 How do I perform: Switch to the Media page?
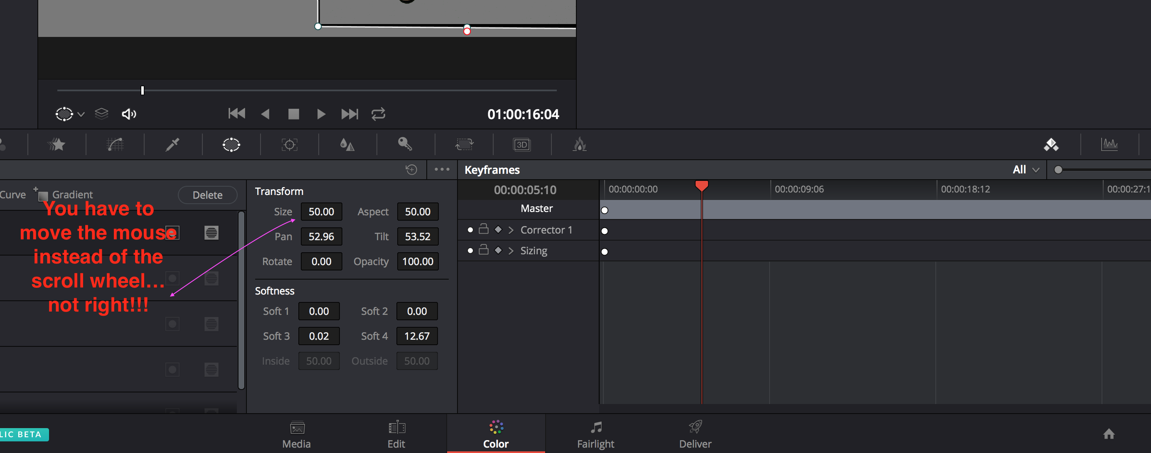(x=297, y=434)
